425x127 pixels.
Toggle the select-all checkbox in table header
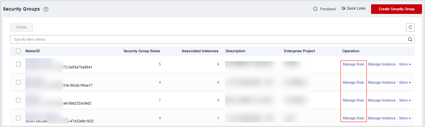click(x=18, y=51)
